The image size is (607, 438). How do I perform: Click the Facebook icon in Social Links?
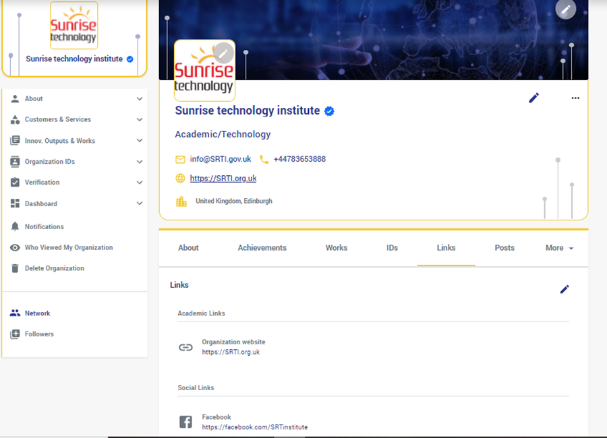click(x=185, y=422)
